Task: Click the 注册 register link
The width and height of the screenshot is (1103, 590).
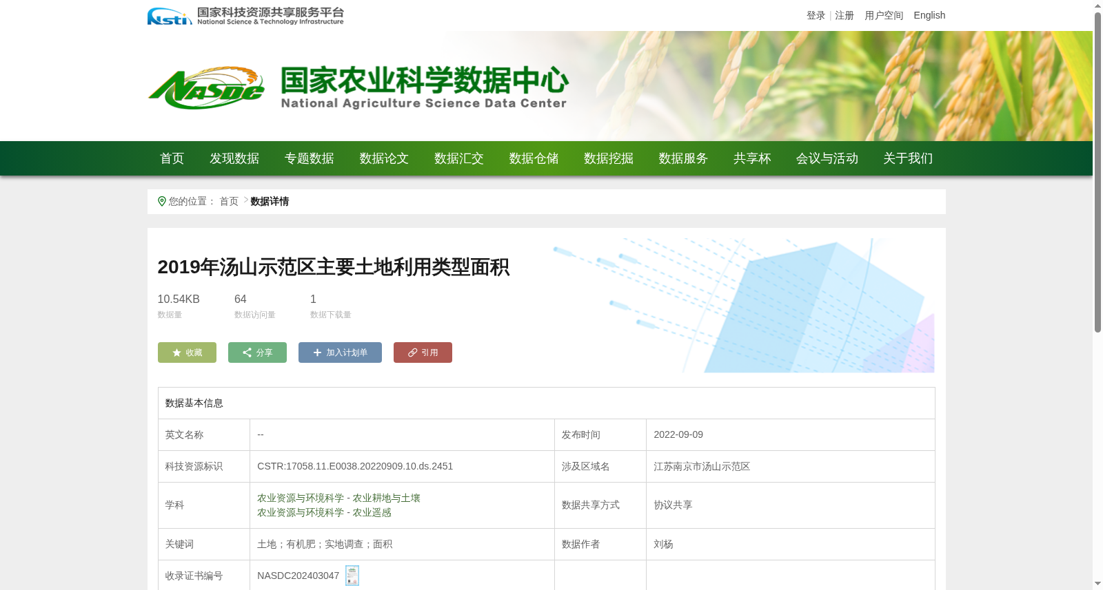Action: (844, 15)
